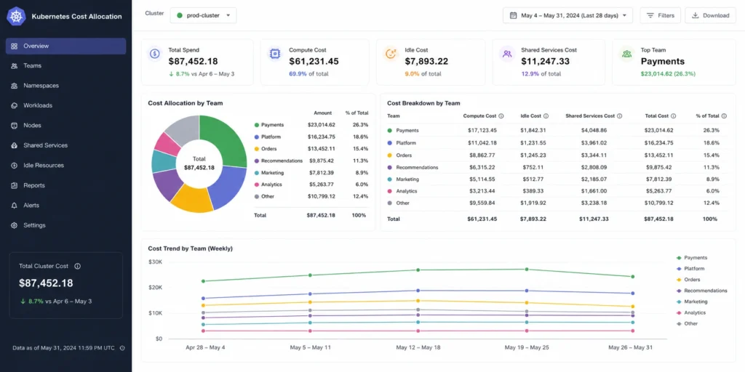The height and width of the screenshot is (372, 745).
Task: Click the chip icon on Compute Cost card
Action: [x=274, y=54]
